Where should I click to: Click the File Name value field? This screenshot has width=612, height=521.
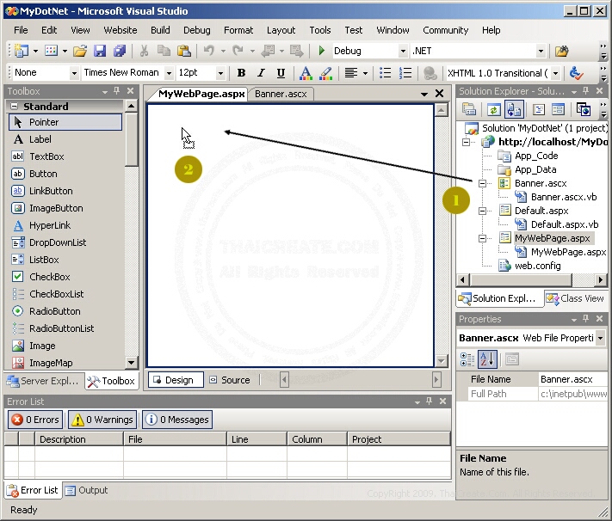tap(572, 379)
